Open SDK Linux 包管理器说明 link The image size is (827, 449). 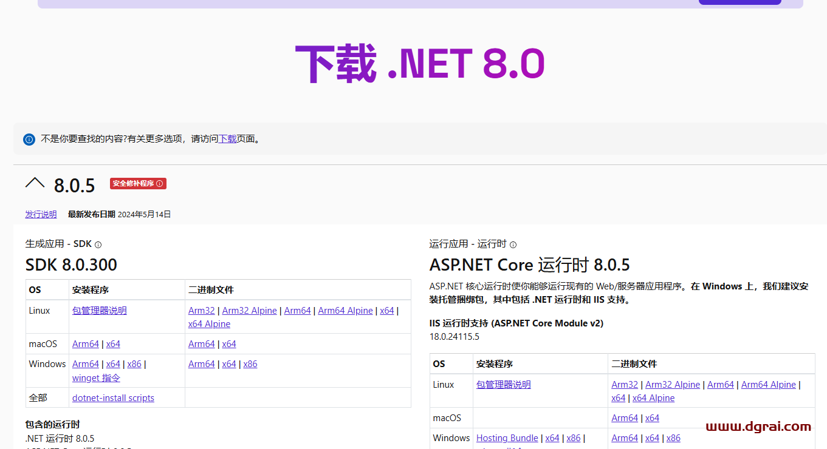point(100,311)
